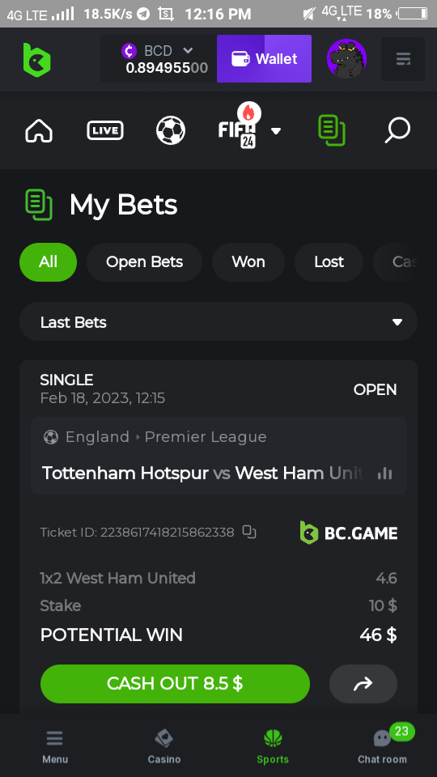The image size is (437, 777).
Task: Select the Won filter tab
Action: pos(248,261)
